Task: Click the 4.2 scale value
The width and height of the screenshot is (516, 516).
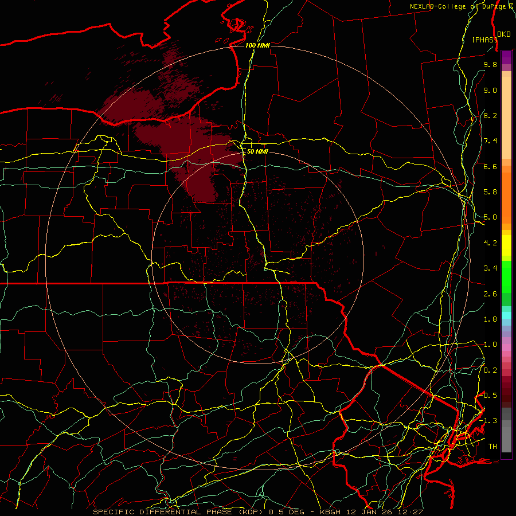Action: pyautogui.click(x=490, y=243)
